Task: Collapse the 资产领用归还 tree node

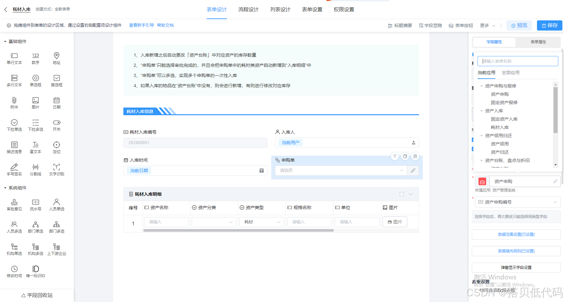Action: (481, 136)
